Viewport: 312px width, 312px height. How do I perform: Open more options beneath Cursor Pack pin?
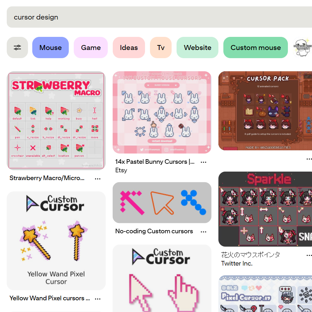[309, 159]
